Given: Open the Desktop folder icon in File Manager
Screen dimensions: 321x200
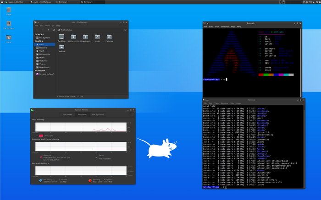Looking at the screenshot, I should [x=61, y=38].
